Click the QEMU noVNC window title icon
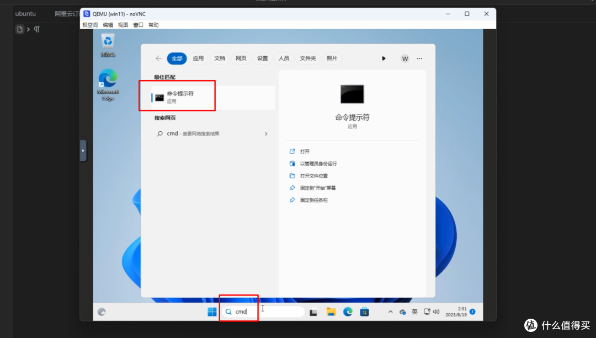The width and height of the screenshot is (596, 338). pyautogui.click(x=87, y=14)
